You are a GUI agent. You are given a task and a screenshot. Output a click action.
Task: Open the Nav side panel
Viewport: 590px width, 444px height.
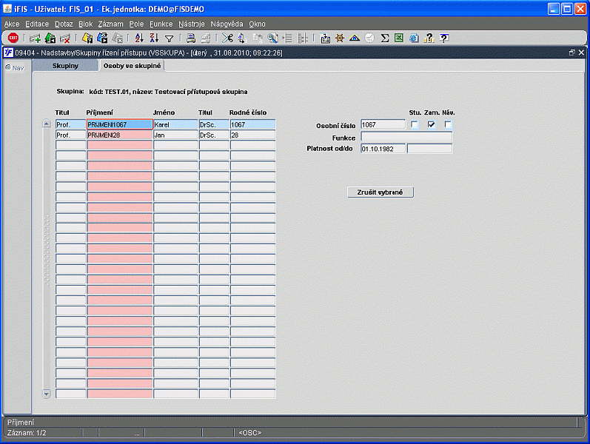coord(15,67)
